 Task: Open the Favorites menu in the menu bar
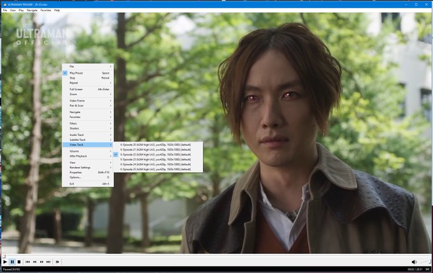click(46, 10)
